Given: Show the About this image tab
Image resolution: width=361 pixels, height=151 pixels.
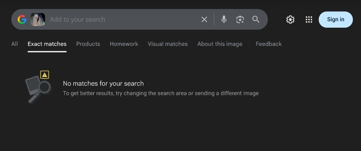Looking at the screenshot, I should 220,44.
